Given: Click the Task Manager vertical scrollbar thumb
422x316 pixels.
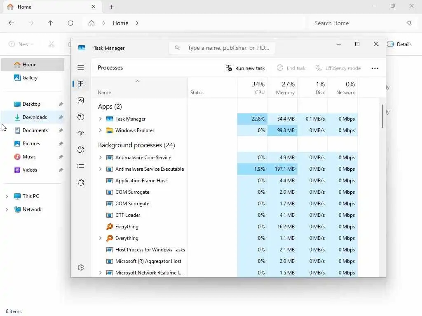Looking at the screenshot, I should pos(382,116).
